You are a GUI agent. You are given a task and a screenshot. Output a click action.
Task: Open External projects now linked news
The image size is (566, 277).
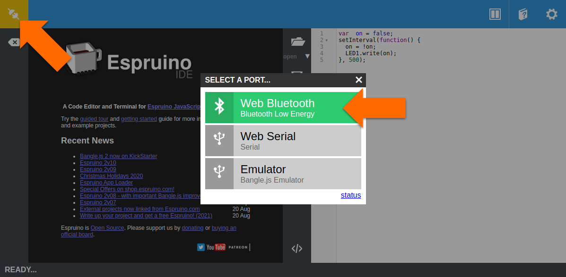point(139,209)
